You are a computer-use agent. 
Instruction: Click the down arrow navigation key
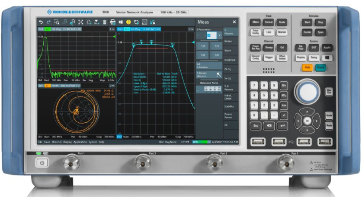pyautogui.click(x=307, y=130)
